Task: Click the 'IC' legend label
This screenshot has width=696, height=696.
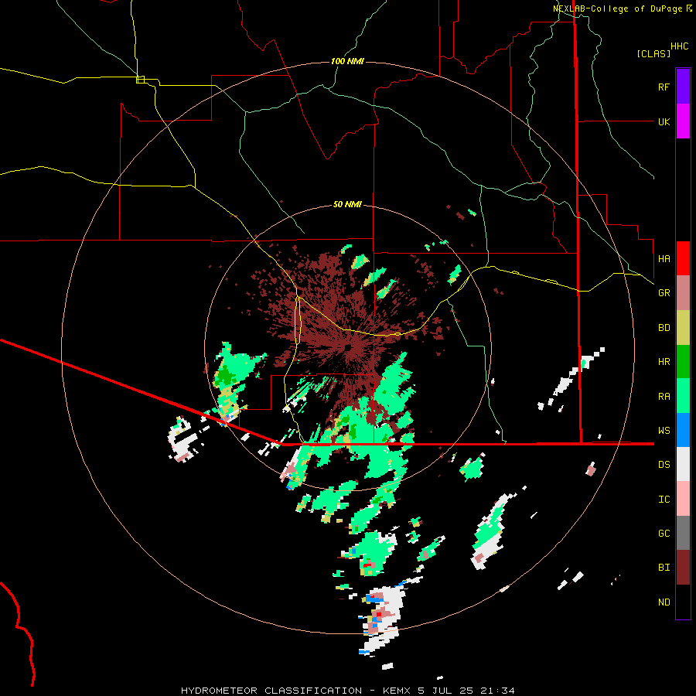Action: pos(664,500)
